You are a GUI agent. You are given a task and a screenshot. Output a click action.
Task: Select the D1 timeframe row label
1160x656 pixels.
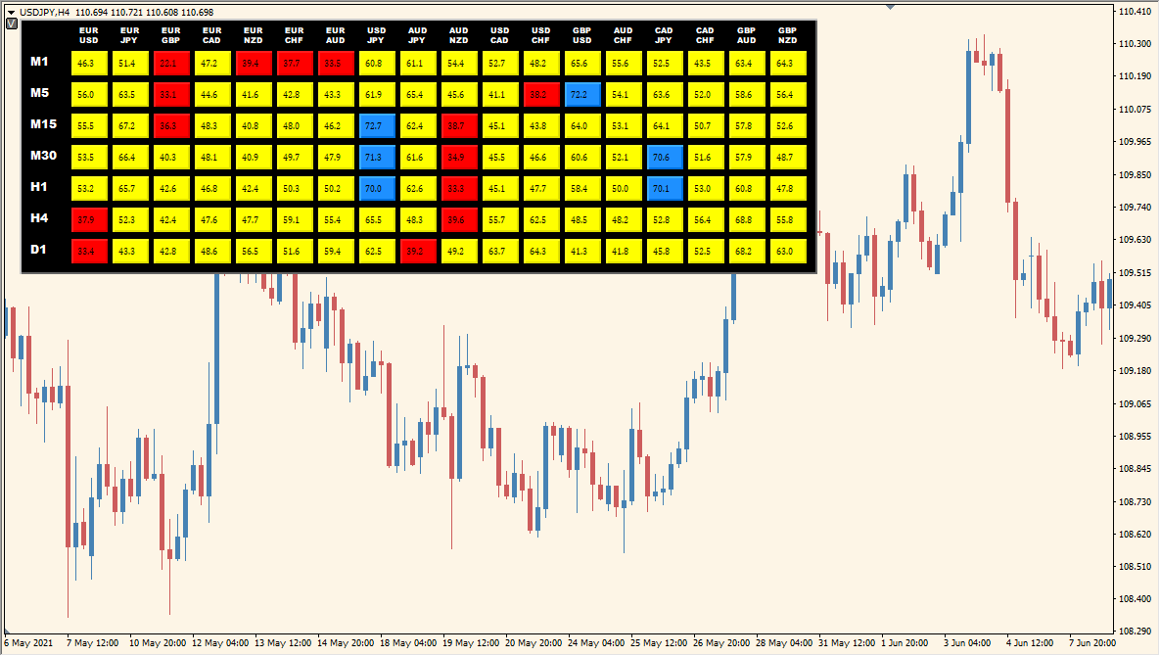[38, 250]
